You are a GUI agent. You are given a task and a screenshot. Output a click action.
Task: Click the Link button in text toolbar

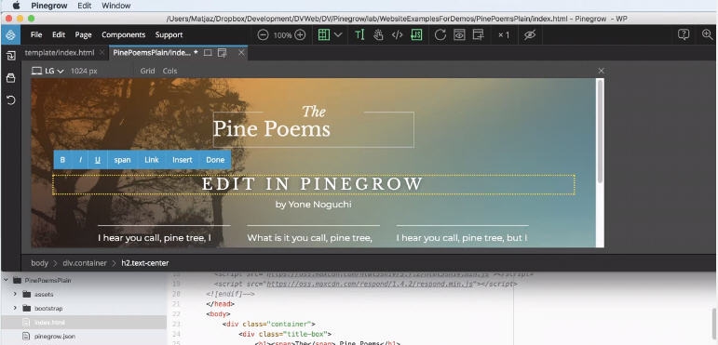point(152,160)
